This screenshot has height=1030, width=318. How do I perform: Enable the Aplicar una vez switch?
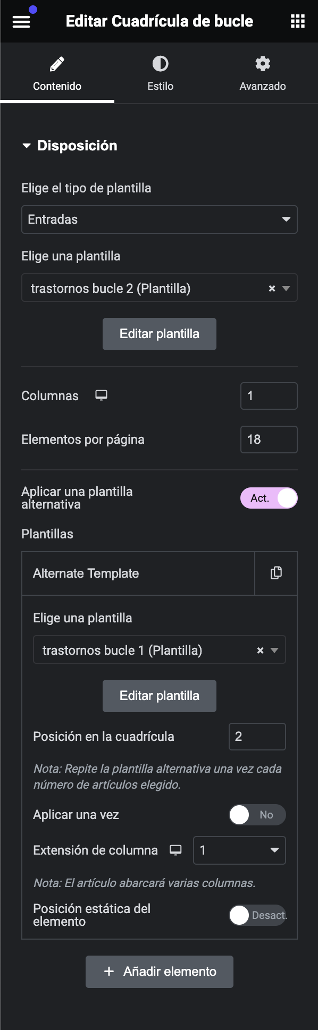(257, 815)
